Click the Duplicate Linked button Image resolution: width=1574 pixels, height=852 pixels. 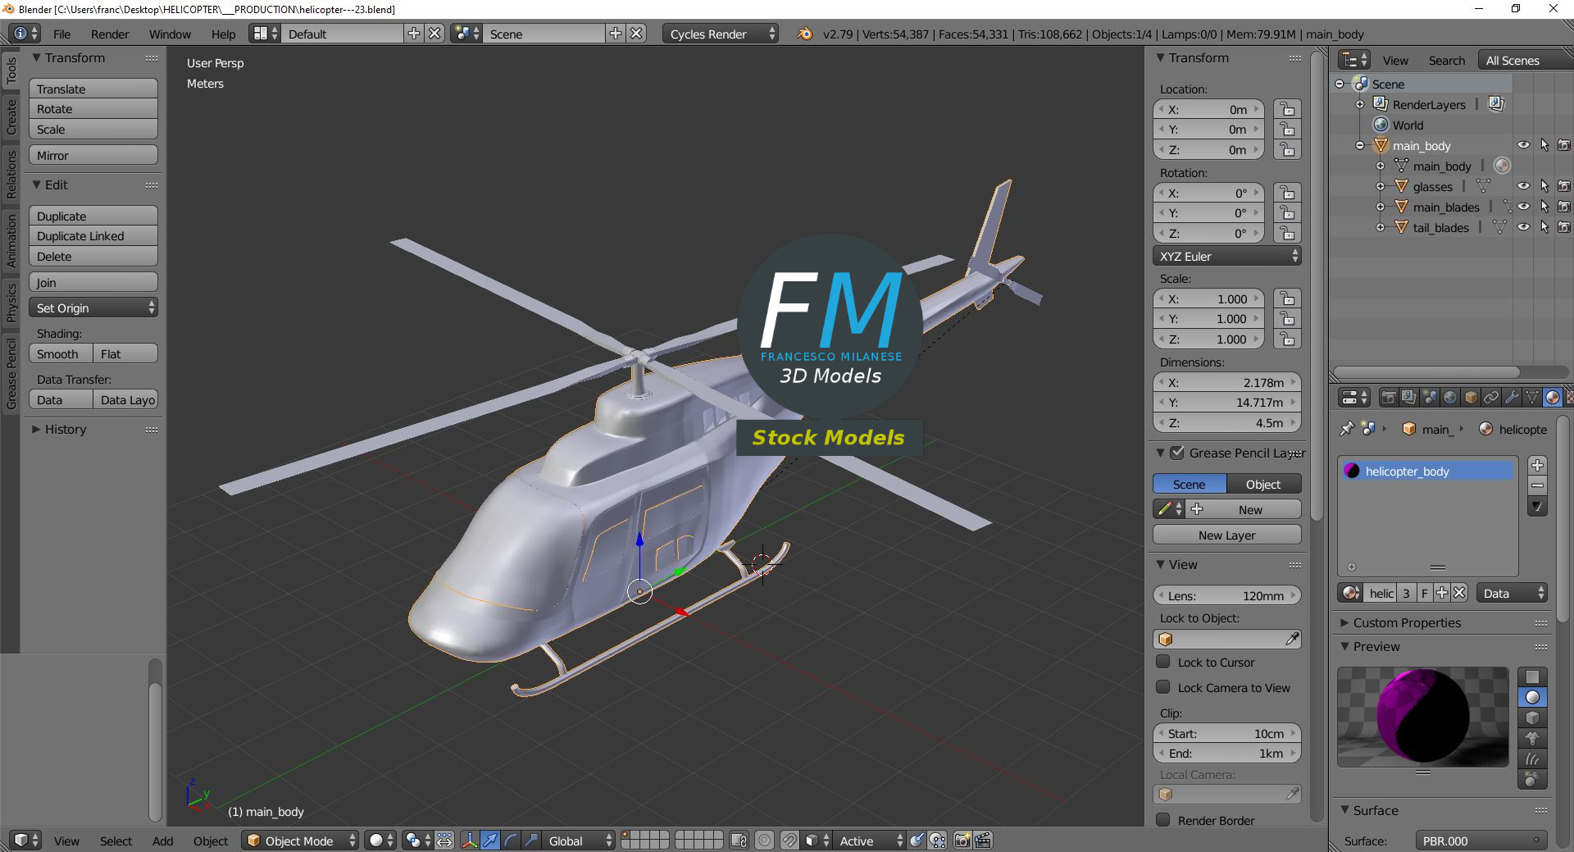point(93,235)
